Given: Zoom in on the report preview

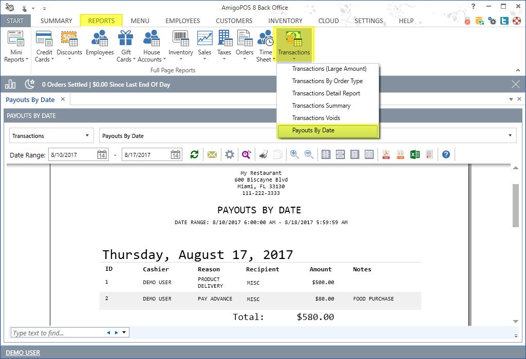Looking at the screenshot, I should (294, 154).
